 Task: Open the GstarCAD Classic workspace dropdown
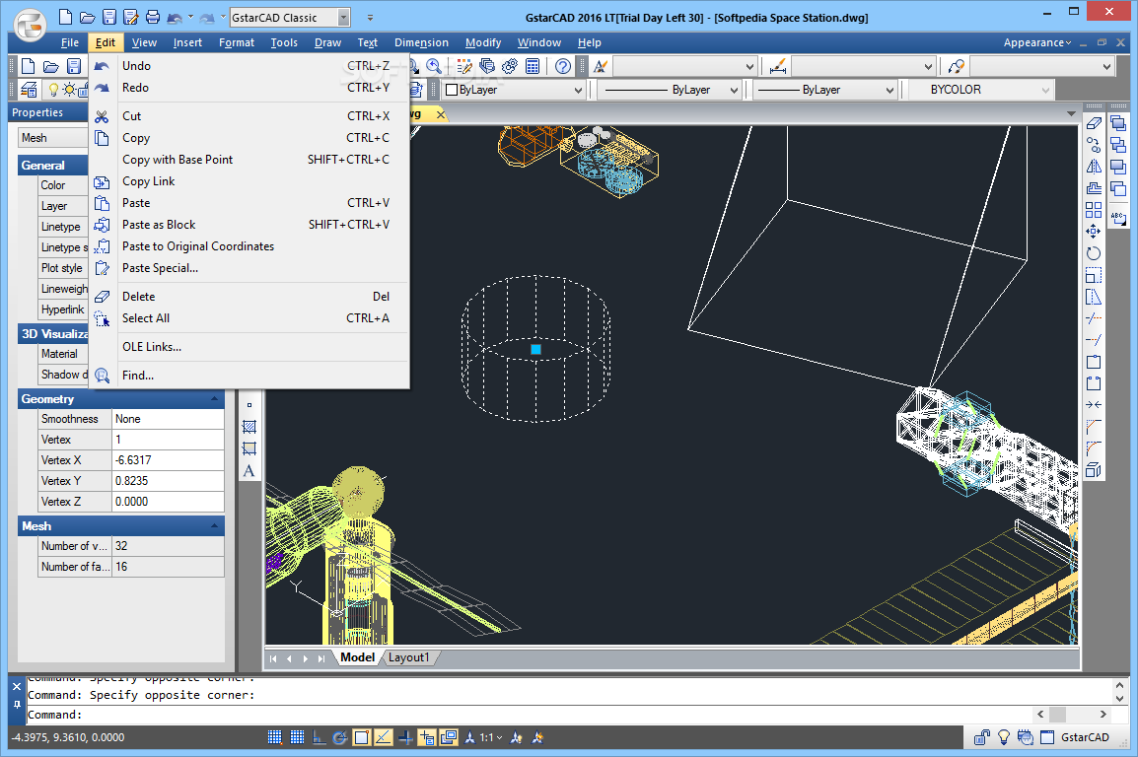pyautogui.click(x=344, y=18)
